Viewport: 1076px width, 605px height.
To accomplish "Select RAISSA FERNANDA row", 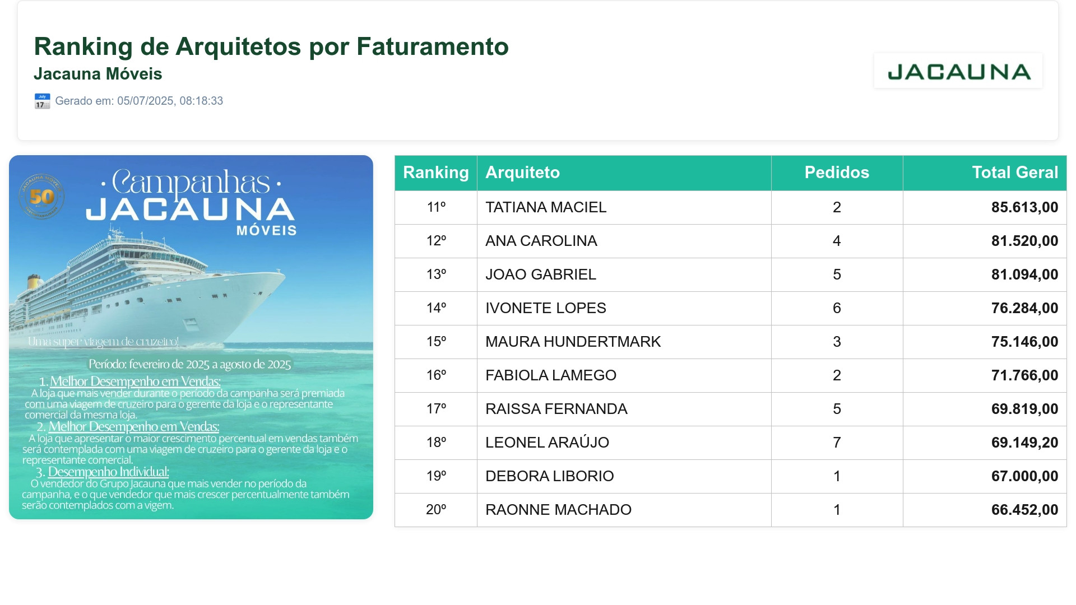I will tap(731, 409).
